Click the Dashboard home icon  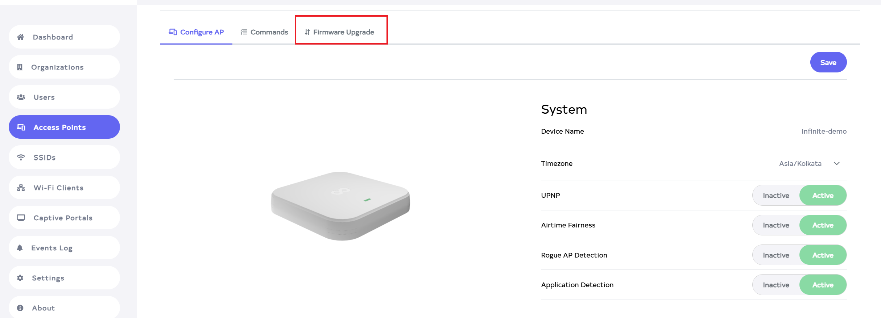click(x=21, y=37)
